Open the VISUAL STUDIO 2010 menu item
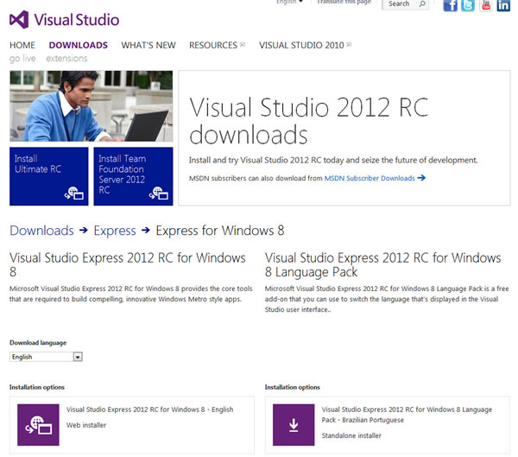Image resolution: width=518 pixels, height=457 pixels. (x=301, y=45)
